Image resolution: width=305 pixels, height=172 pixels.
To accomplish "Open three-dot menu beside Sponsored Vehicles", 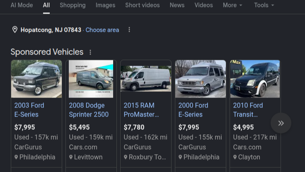I will [x=90, y=52].
